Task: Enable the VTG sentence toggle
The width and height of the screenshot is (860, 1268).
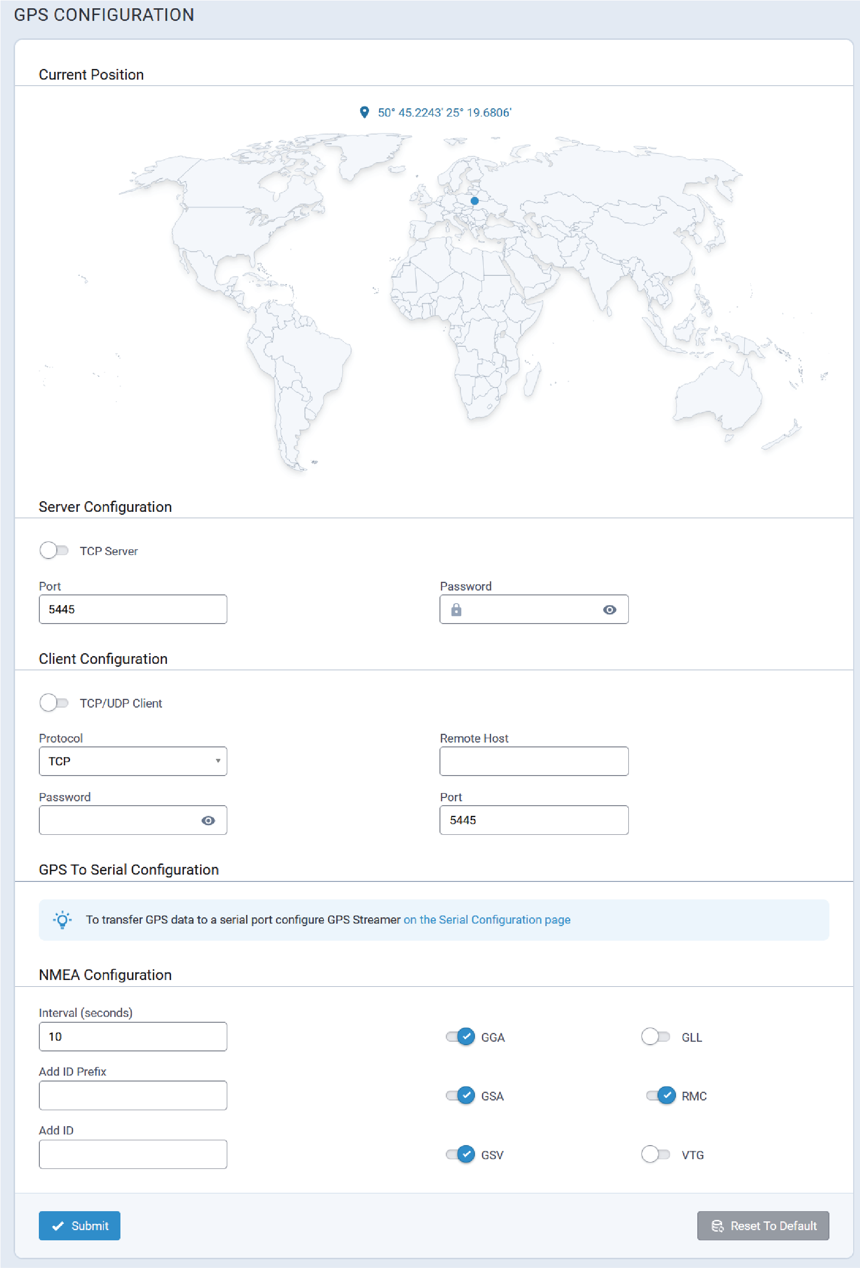Action: (x=655, y=1154)
